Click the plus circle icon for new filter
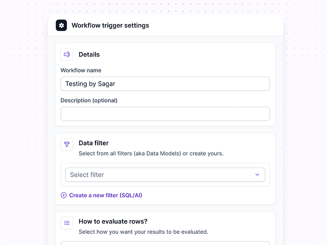 click(64, 195)
